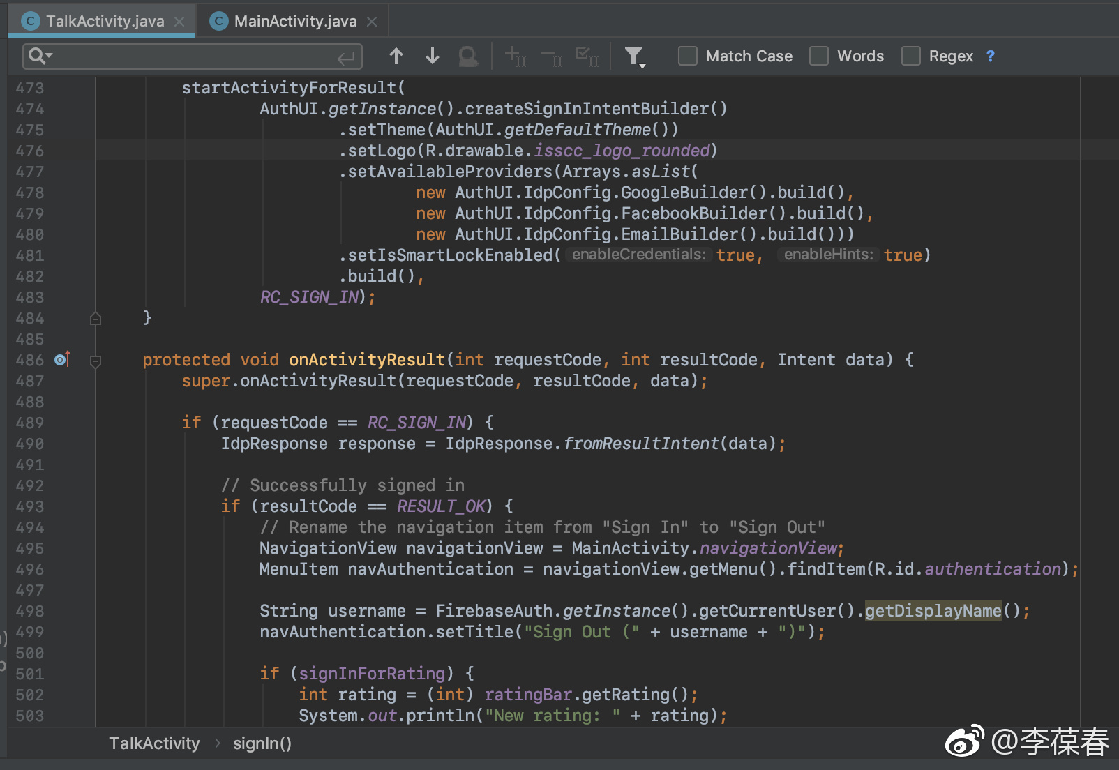Collapse the onActivityResult method fold marker
Image resolution: width=1119 pixels, height=770 pixels.
96,361
